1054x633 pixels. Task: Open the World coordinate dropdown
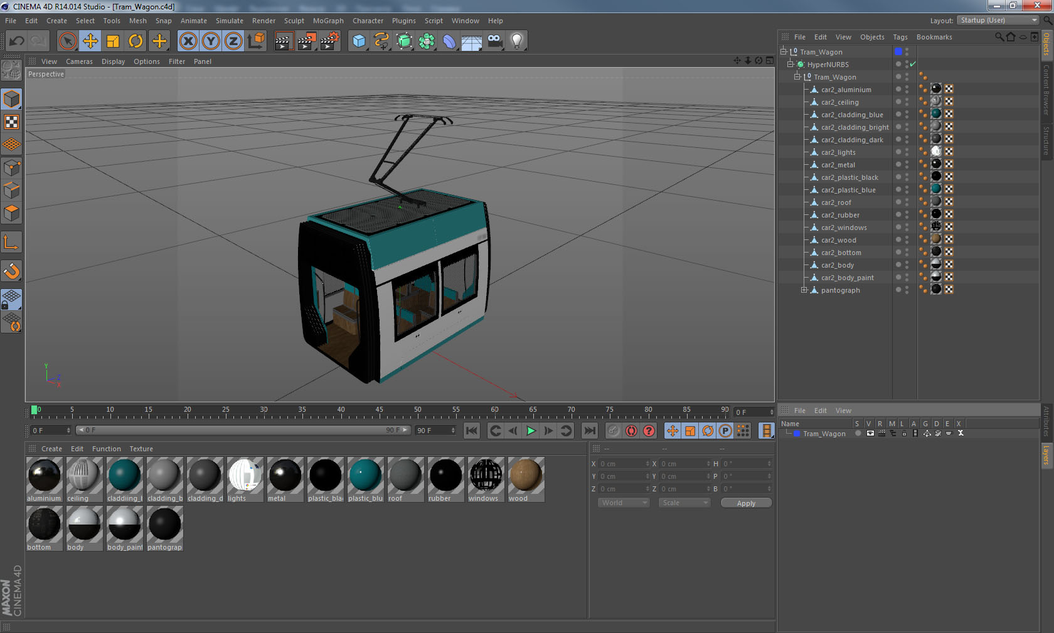point(623,503)
